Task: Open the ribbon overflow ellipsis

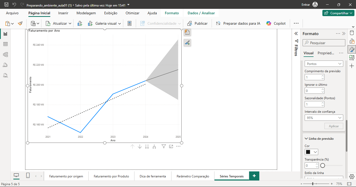Action: 296,23
